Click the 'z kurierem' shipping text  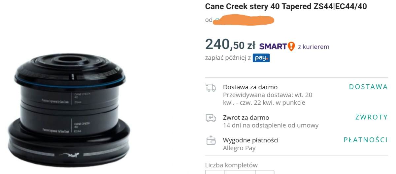pyautogui.click(x=313, y=47)
